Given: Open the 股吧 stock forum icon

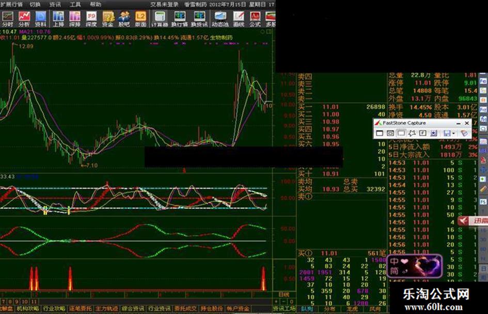Looking at the screenshot, I should [x=124, y=19].
